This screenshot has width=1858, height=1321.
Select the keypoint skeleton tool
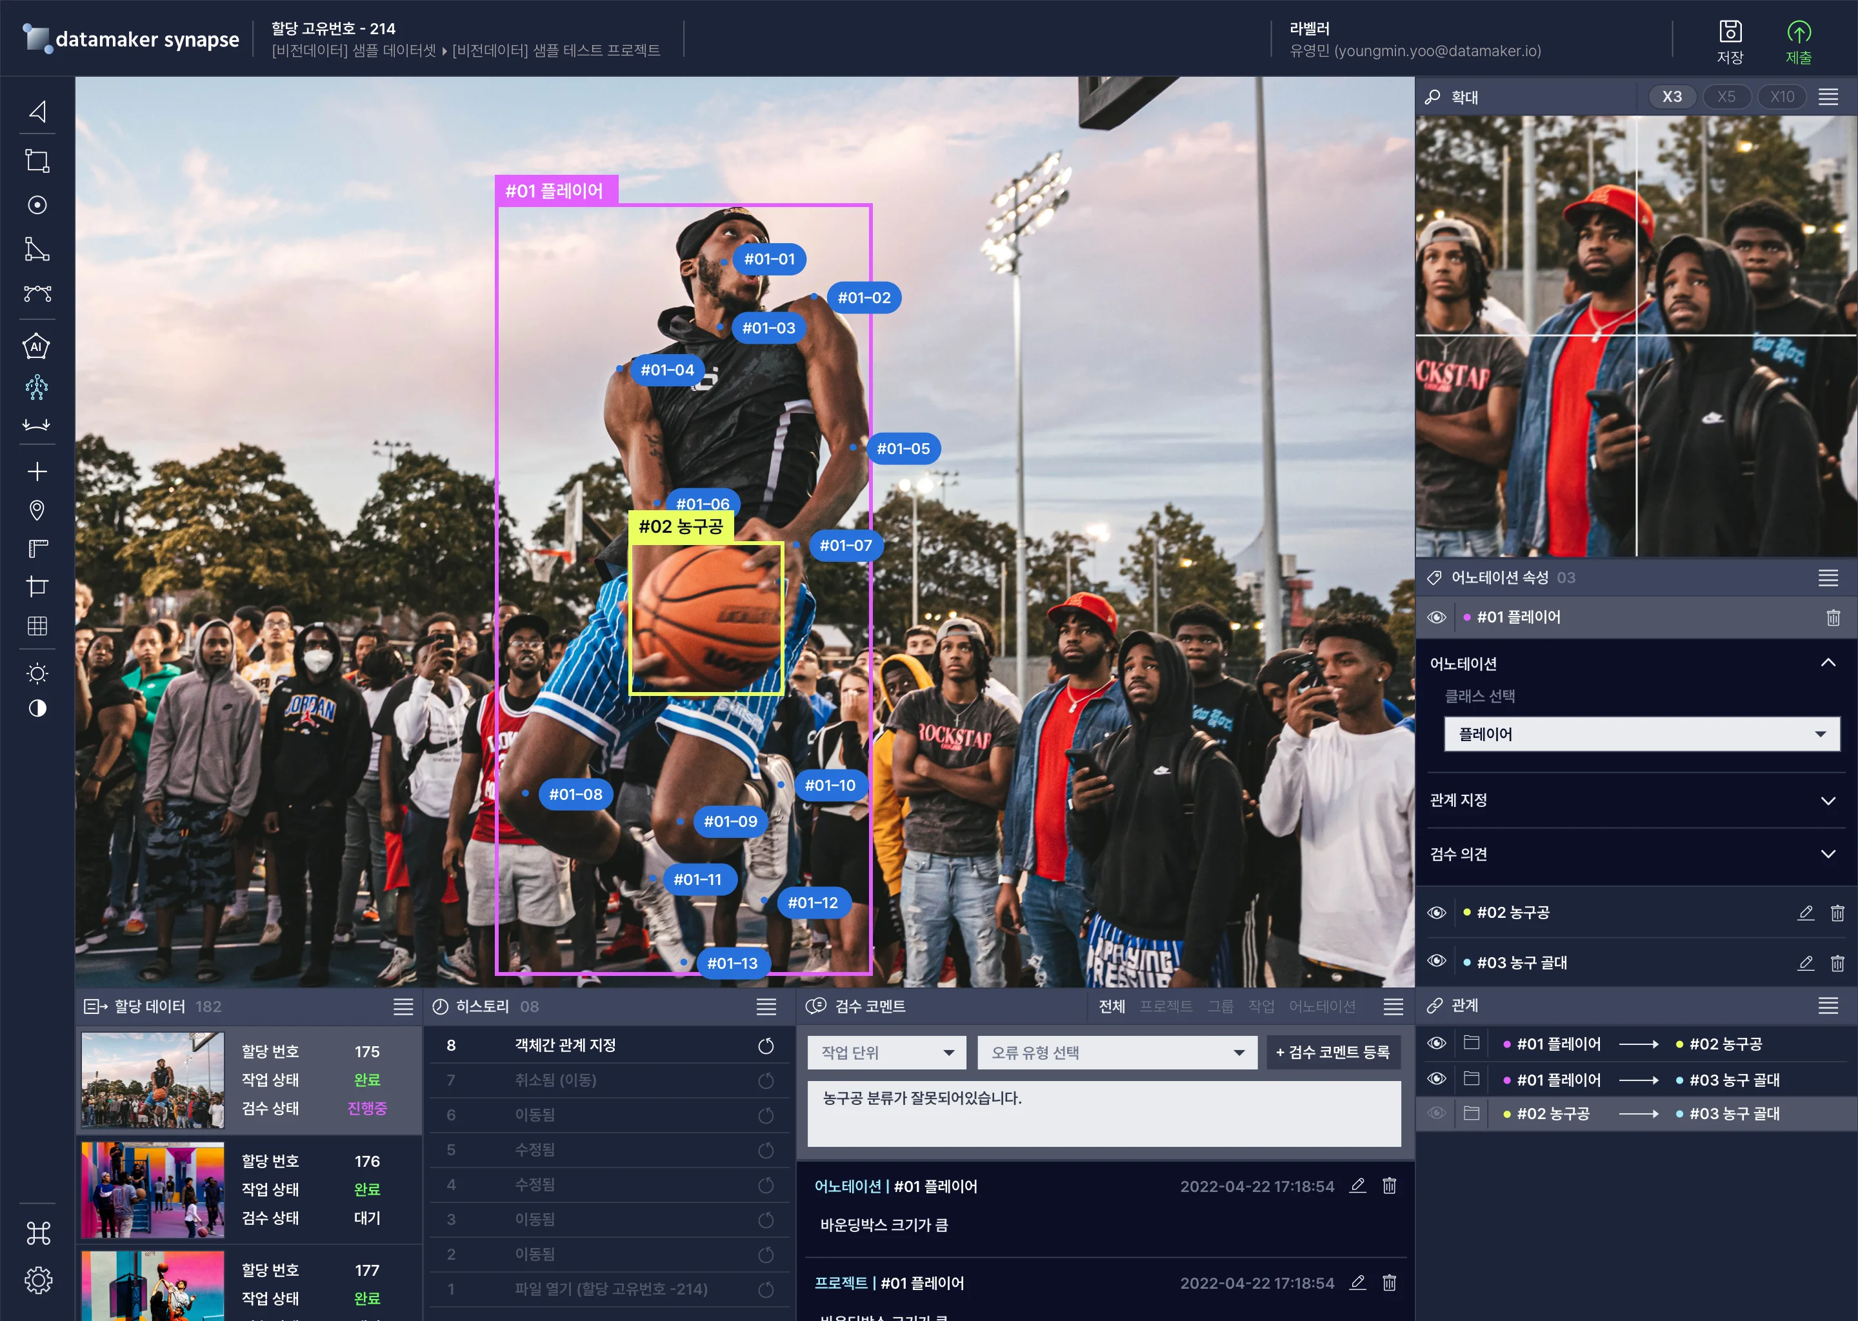coord(37,387)
